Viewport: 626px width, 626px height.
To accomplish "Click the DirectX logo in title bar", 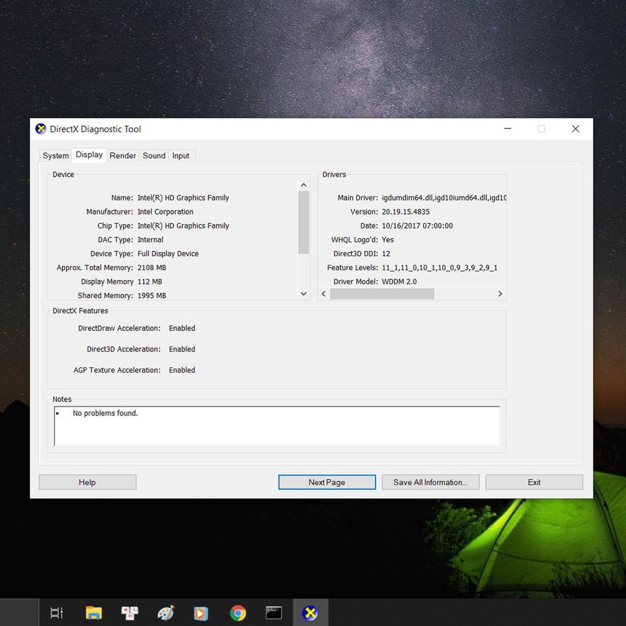I will 41,129.
